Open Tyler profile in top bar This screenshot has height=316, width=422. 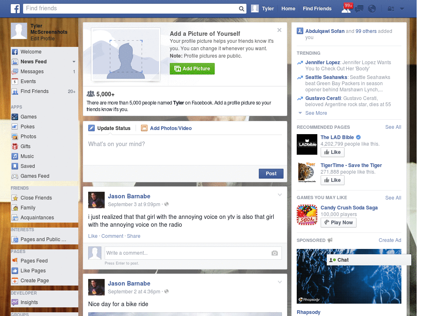[x=263, y=9]
